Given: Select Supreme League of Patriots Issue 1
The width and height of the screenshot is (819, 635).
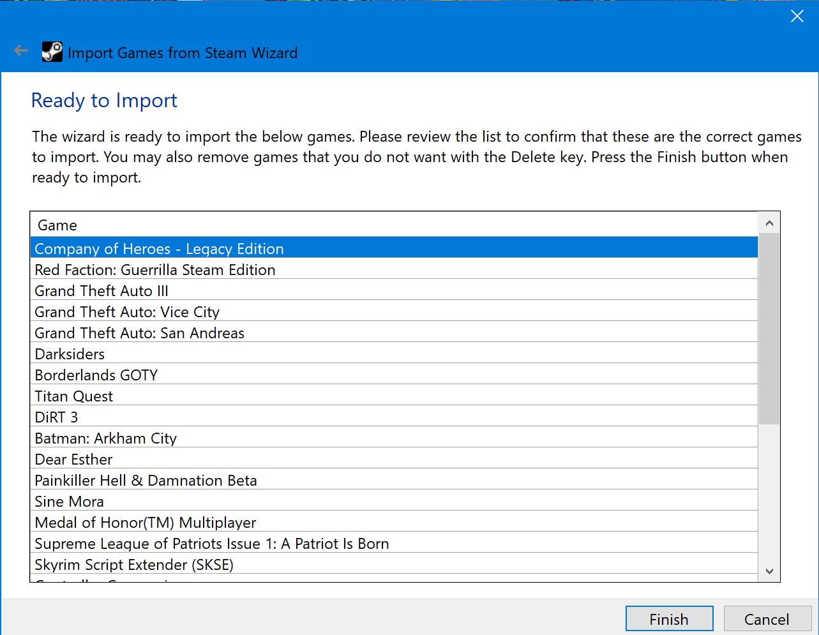Looking at the screenshot, I should (394, 542).
